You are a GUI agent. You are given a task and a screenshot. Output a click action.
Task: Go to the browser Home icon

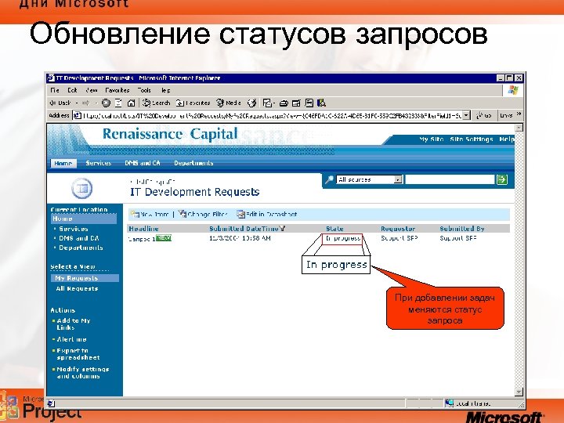[132, 103]
